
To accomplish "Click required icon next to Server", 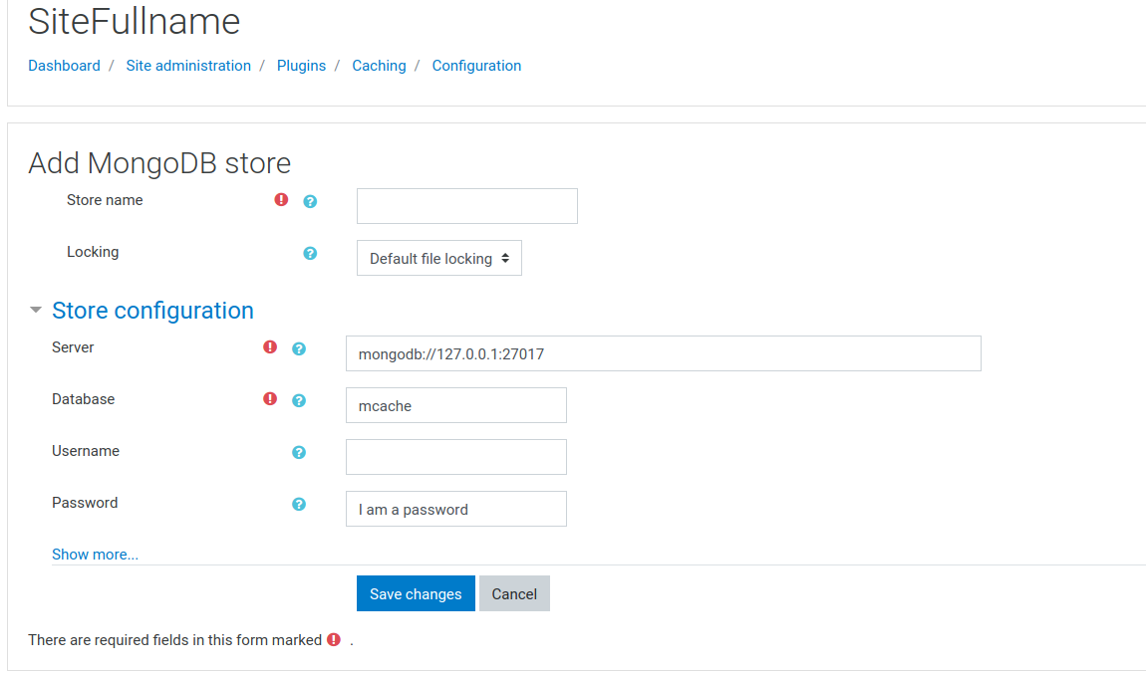I will pos(270,347).
